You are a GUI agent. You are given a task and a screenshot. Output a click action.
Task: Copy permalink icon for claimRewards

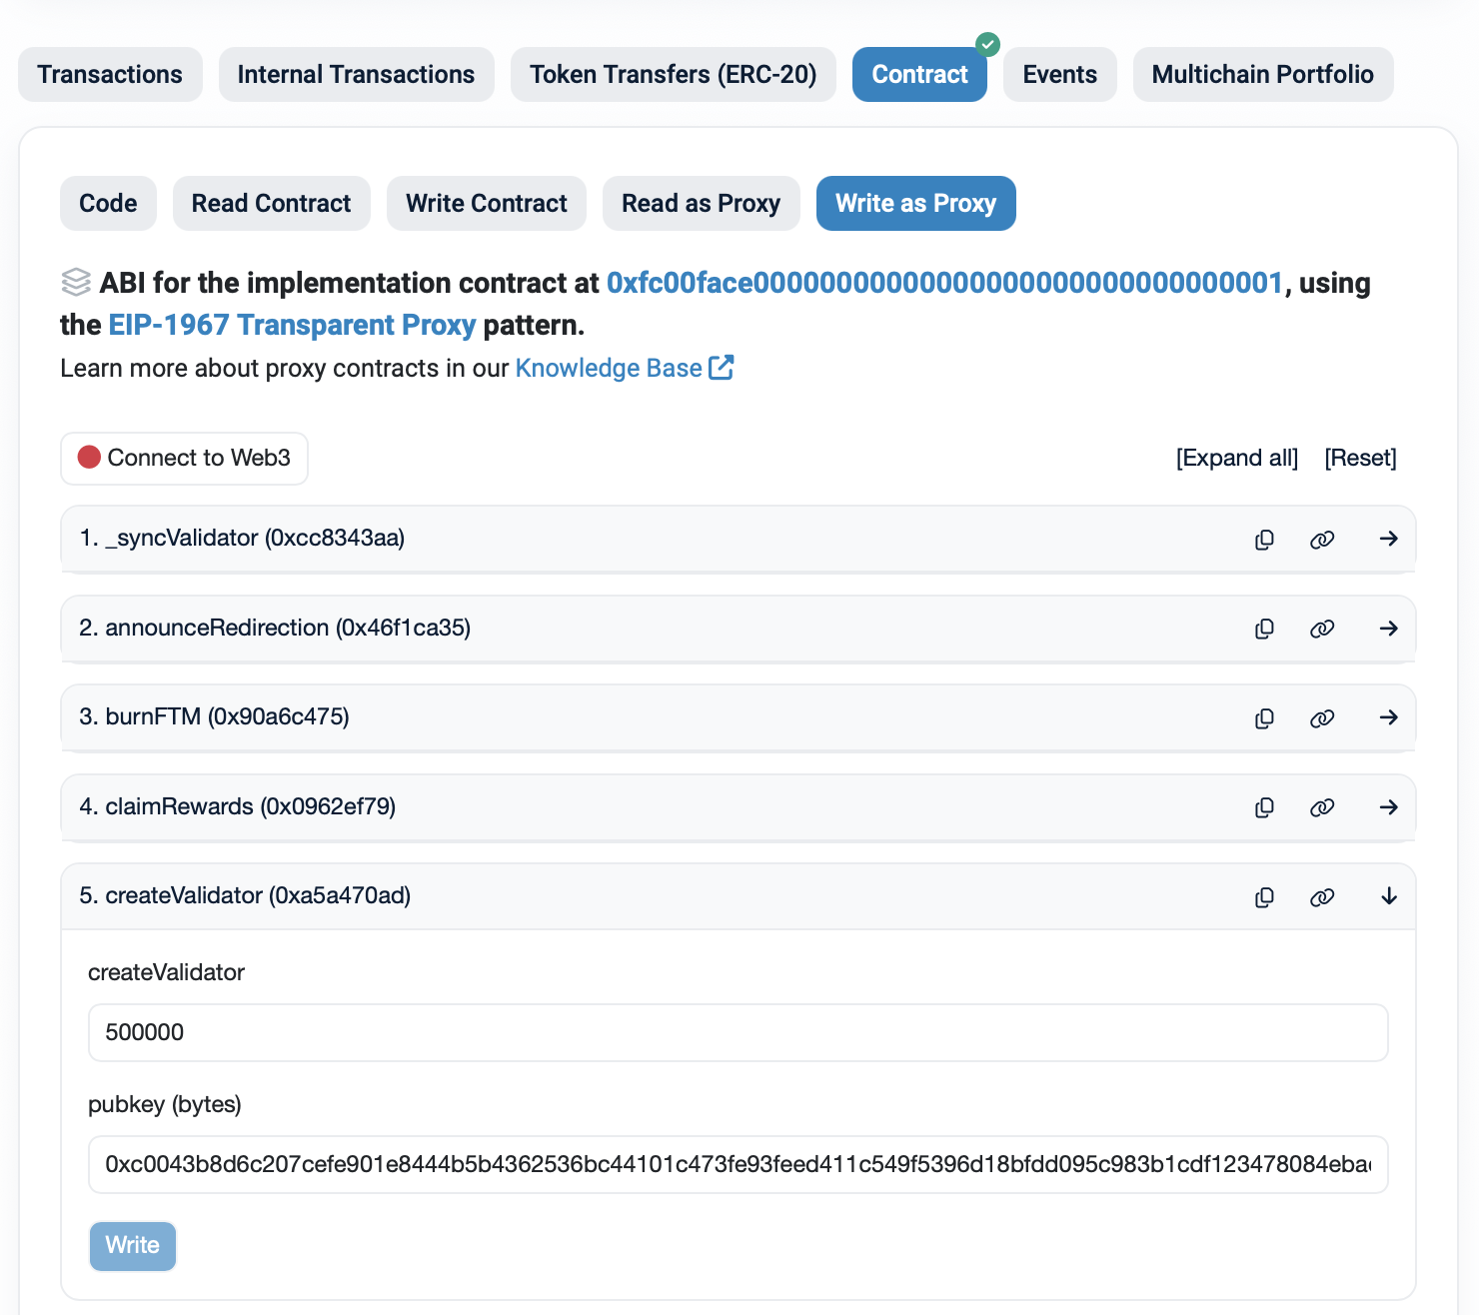[x=1322, y=807]
